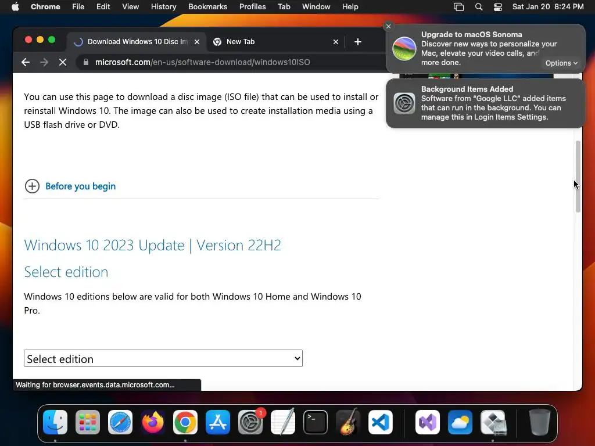Open TextEdit from the Dock
The width and height of the screenshot is (595, 446).
click(x=283, y=422)
